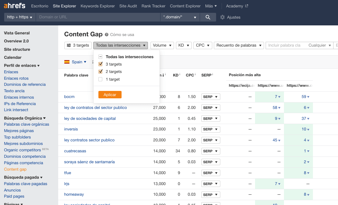Open the Más menu in top navigation
Viewport: 338px width, 205px height.
pyautogui.click(x=211, y=5)
